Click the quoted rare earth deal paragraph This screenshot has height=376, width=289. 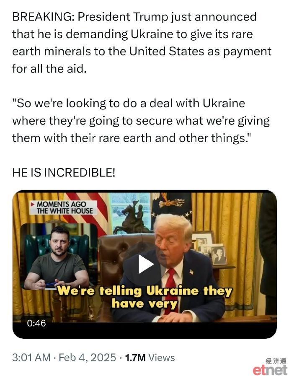tap(141, 121)
